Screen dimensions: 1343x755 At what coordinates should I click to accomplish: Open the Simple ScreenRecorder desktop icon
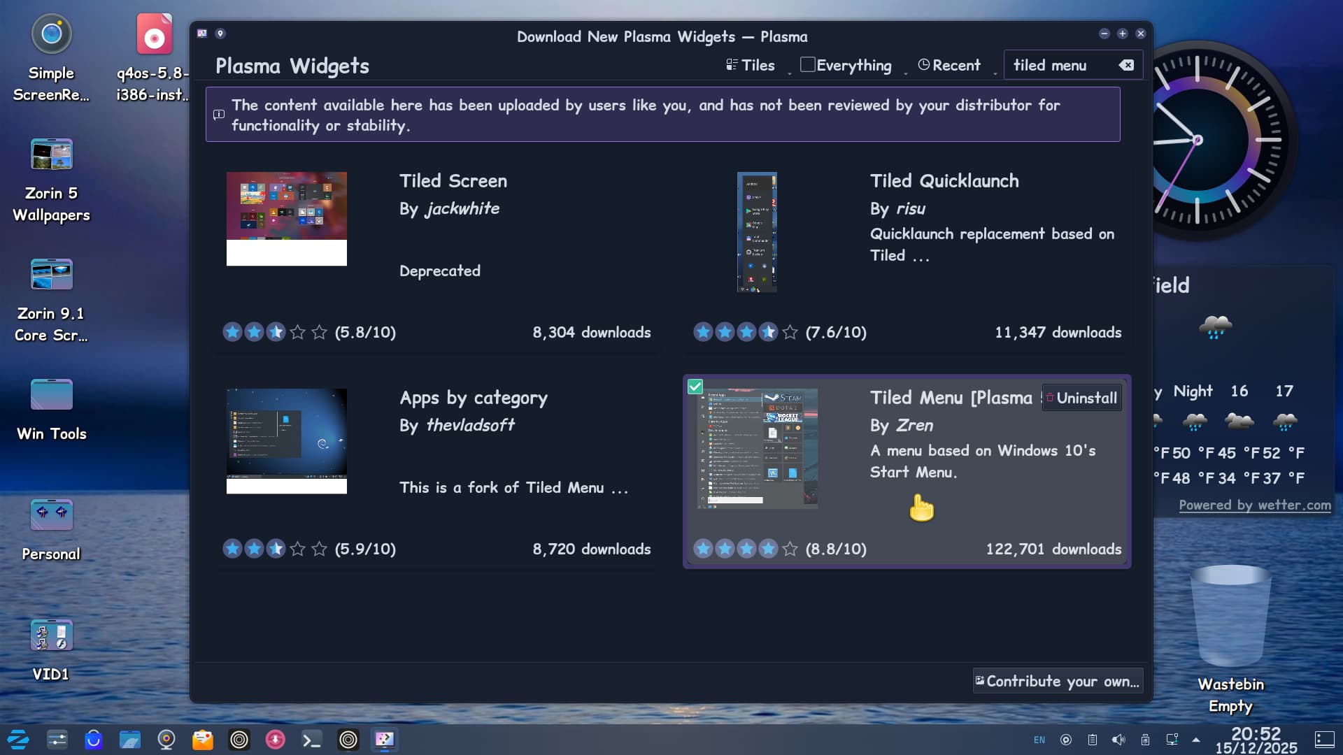tap(51, 35)
